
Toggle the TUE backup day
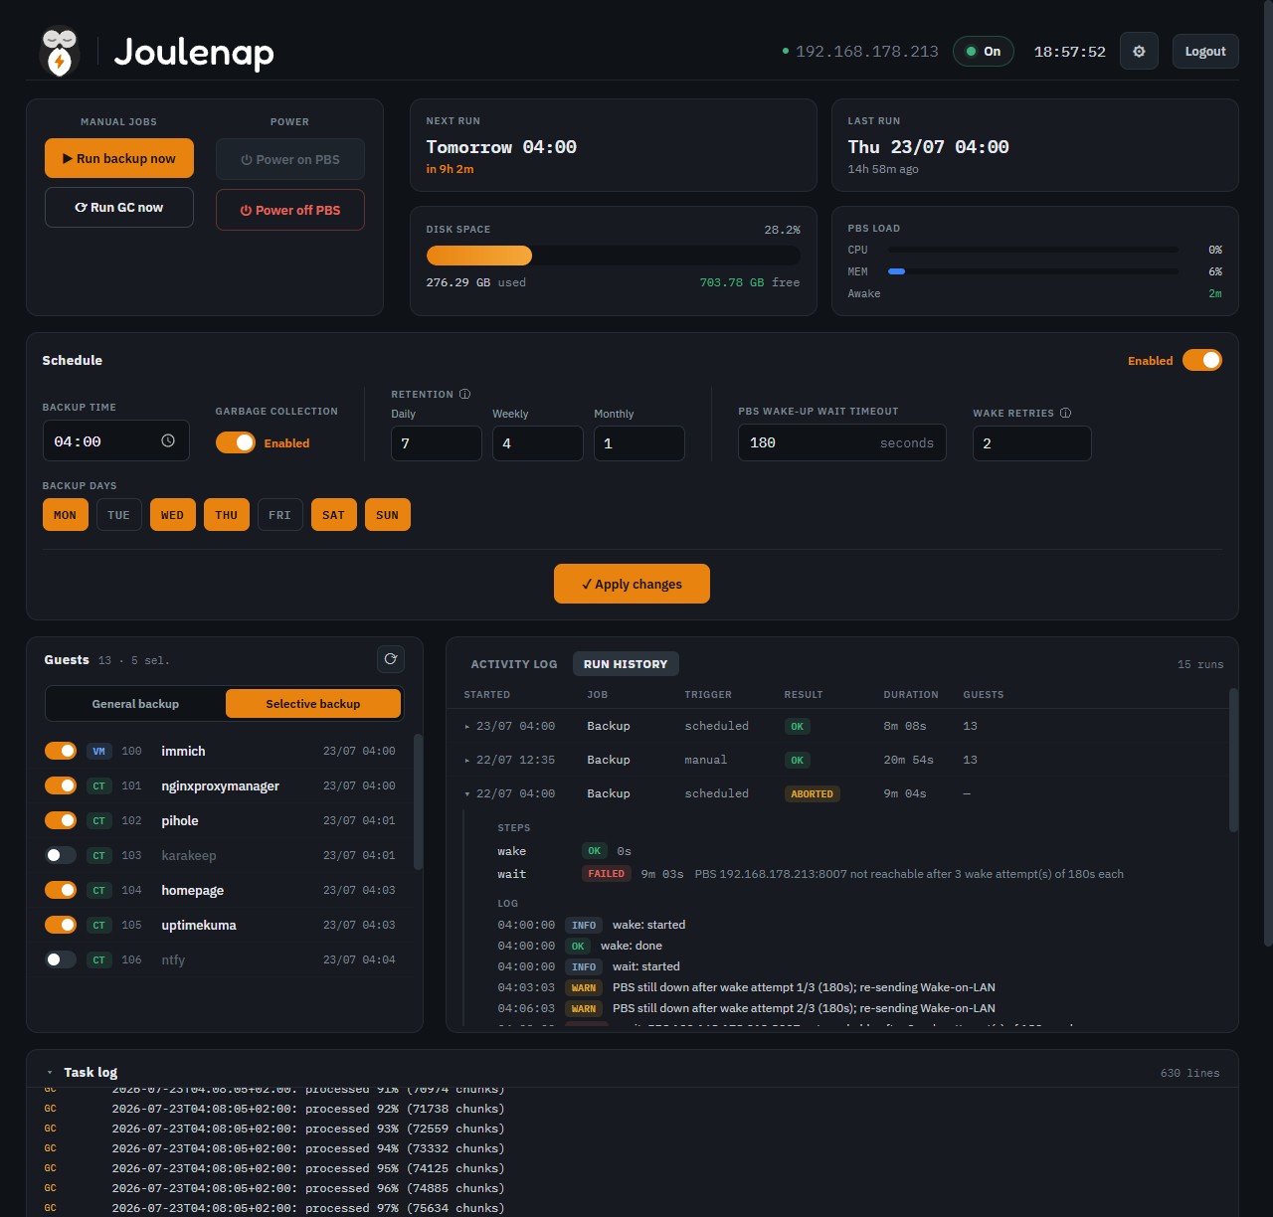coord(118,515)
